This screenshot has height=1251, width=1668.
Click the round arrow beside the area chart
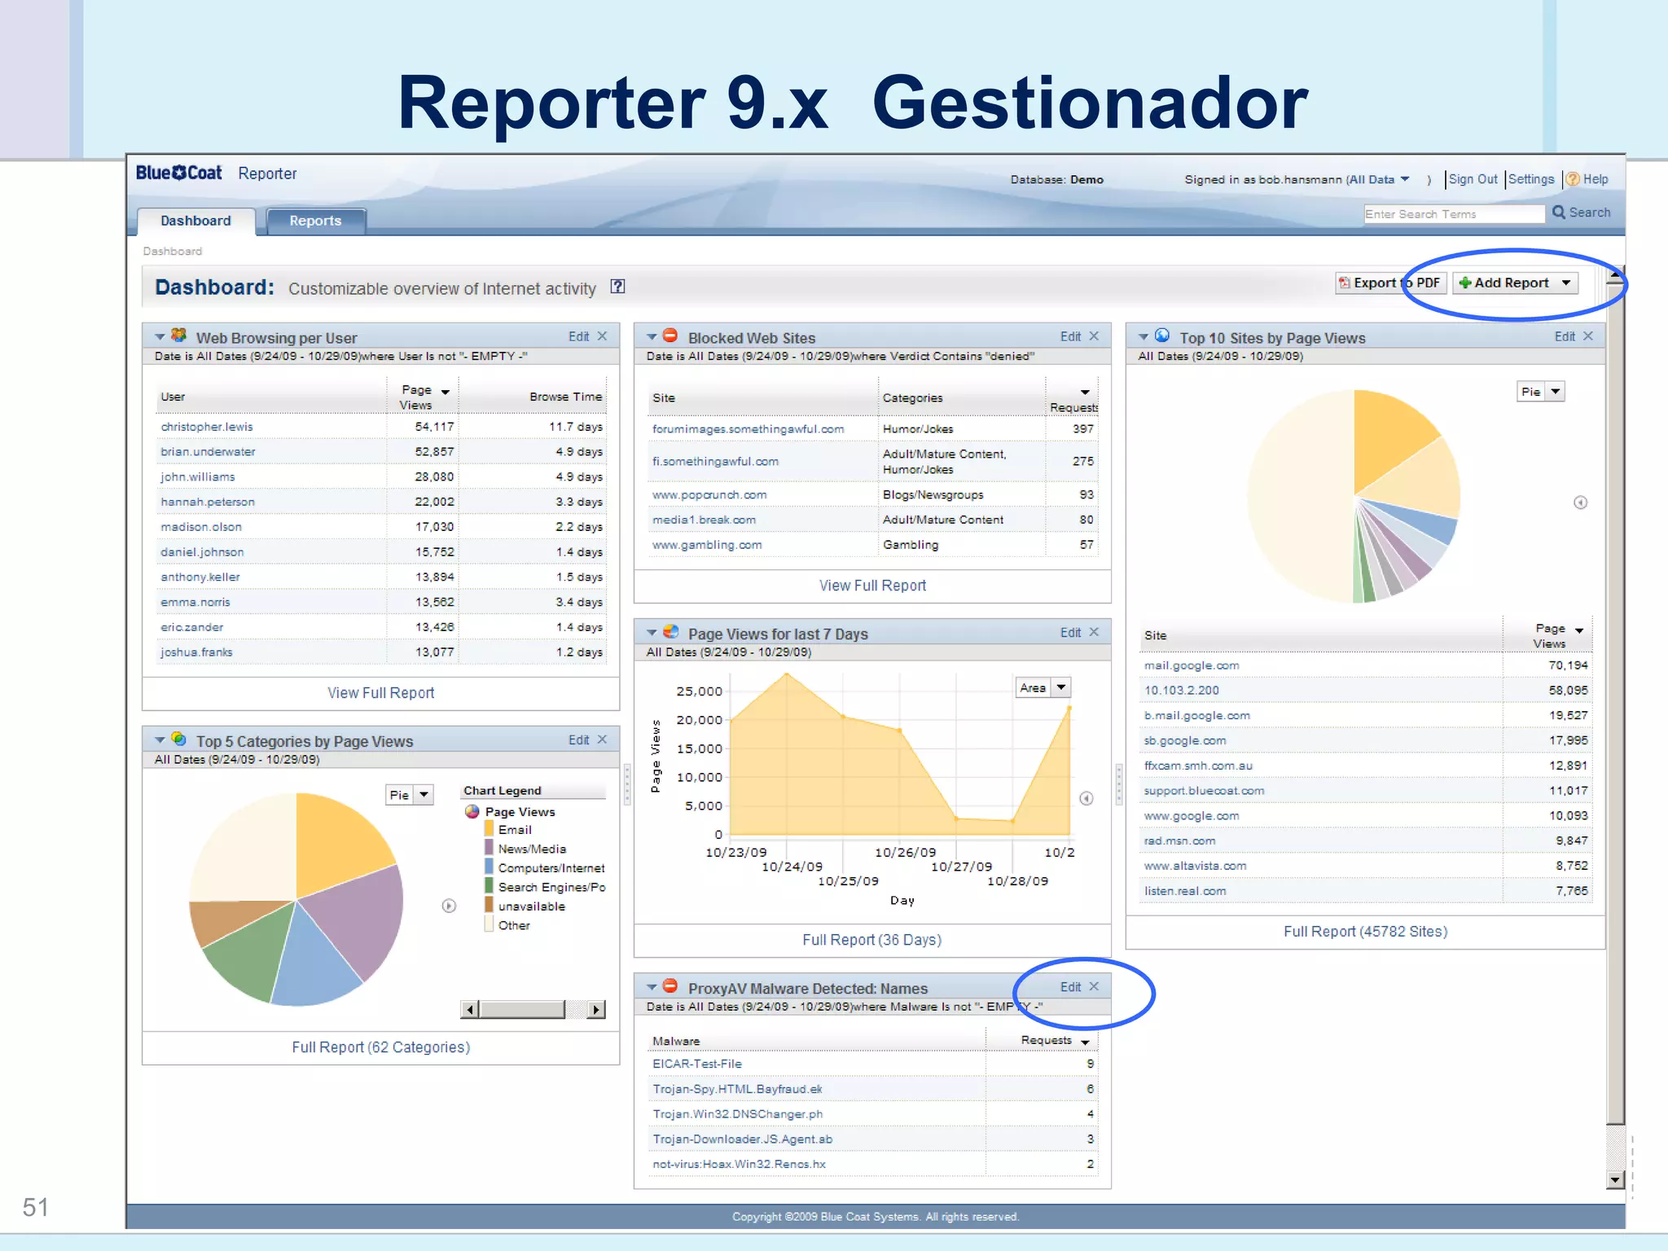(x=1086, y=798)
